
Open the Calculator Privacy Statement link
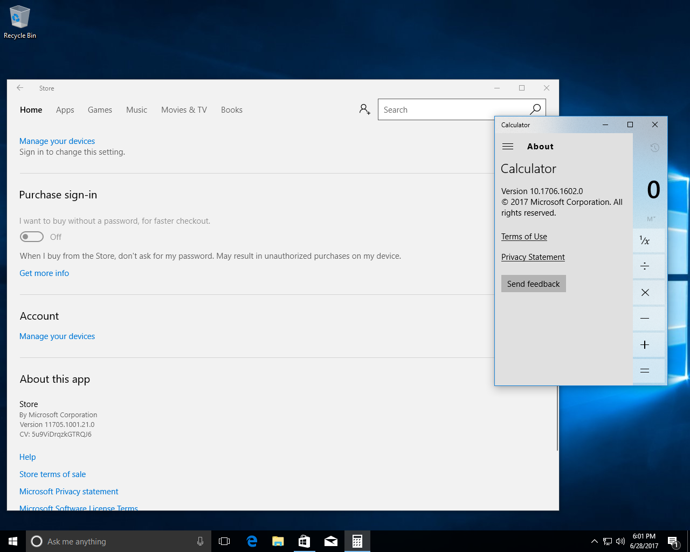(533, 257)
